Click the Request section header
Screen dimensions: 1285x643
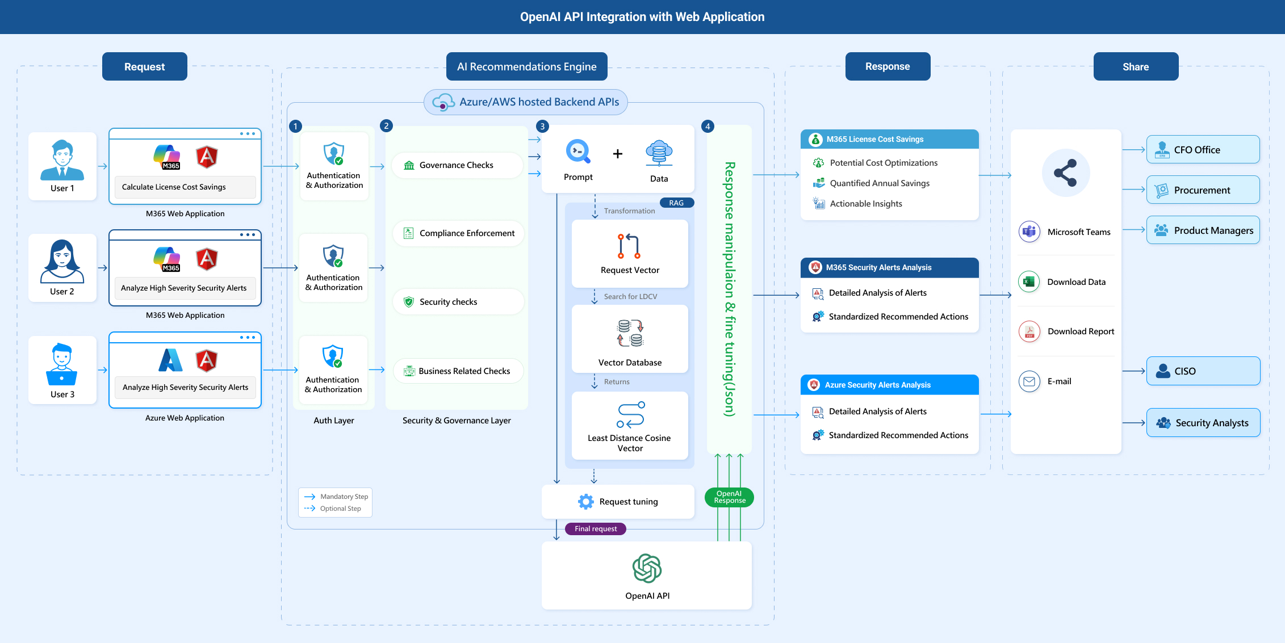tap(145, 66)
